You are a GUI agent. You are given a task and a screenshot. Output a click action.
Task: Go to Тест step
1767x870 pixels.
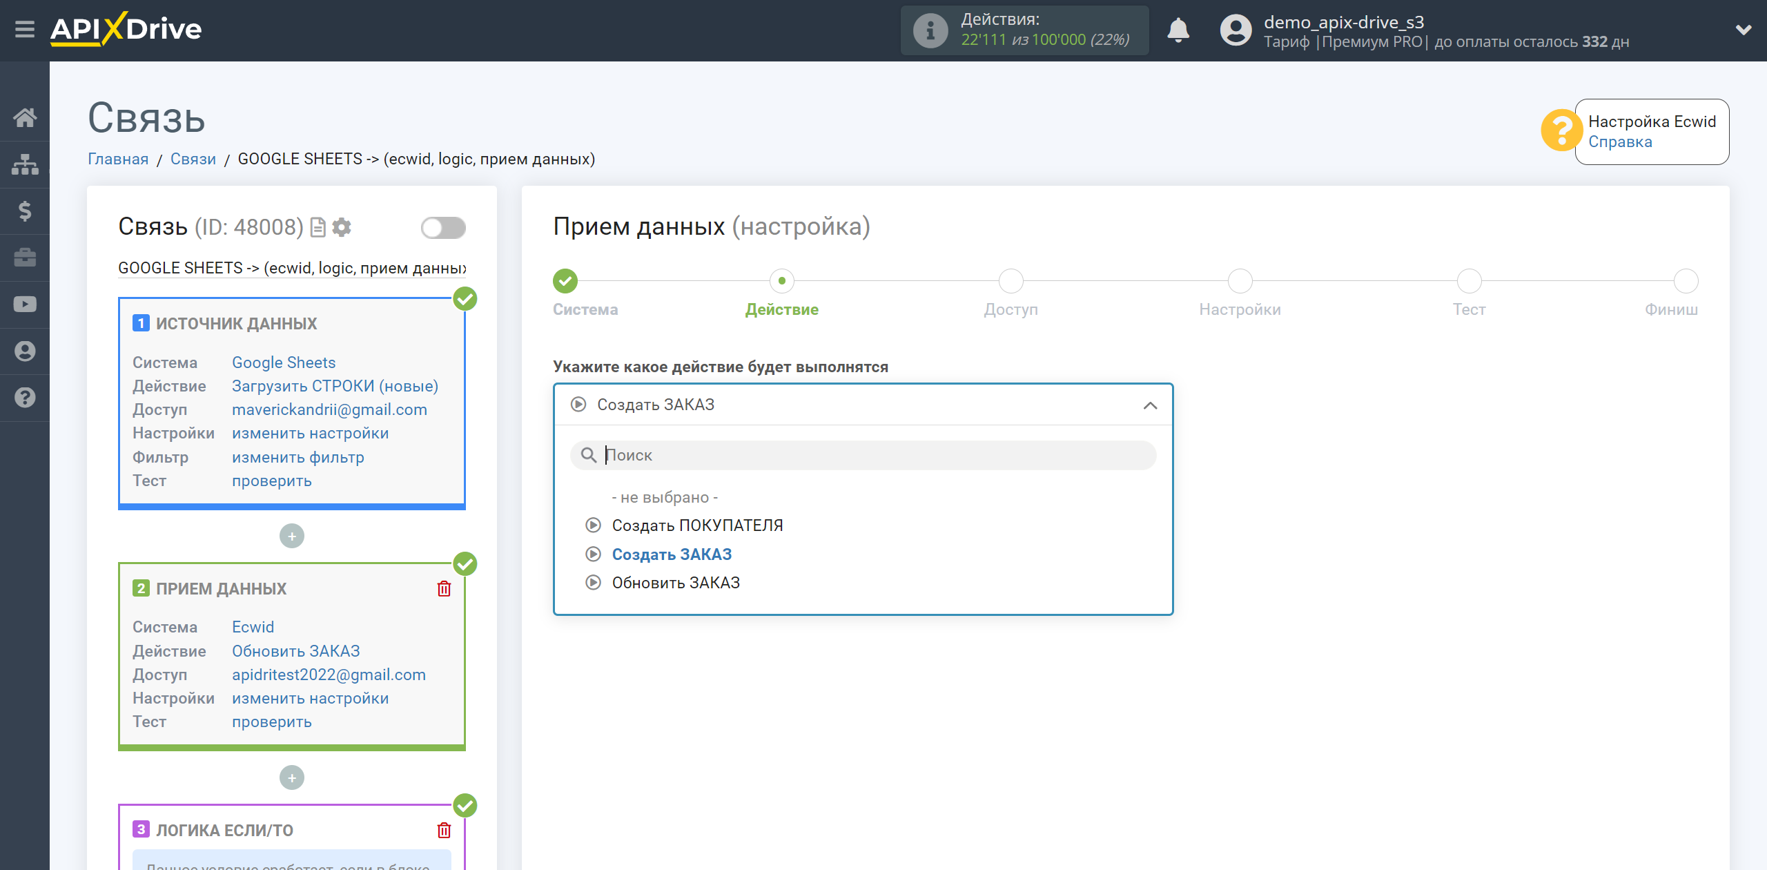[x=1469, y=281]
